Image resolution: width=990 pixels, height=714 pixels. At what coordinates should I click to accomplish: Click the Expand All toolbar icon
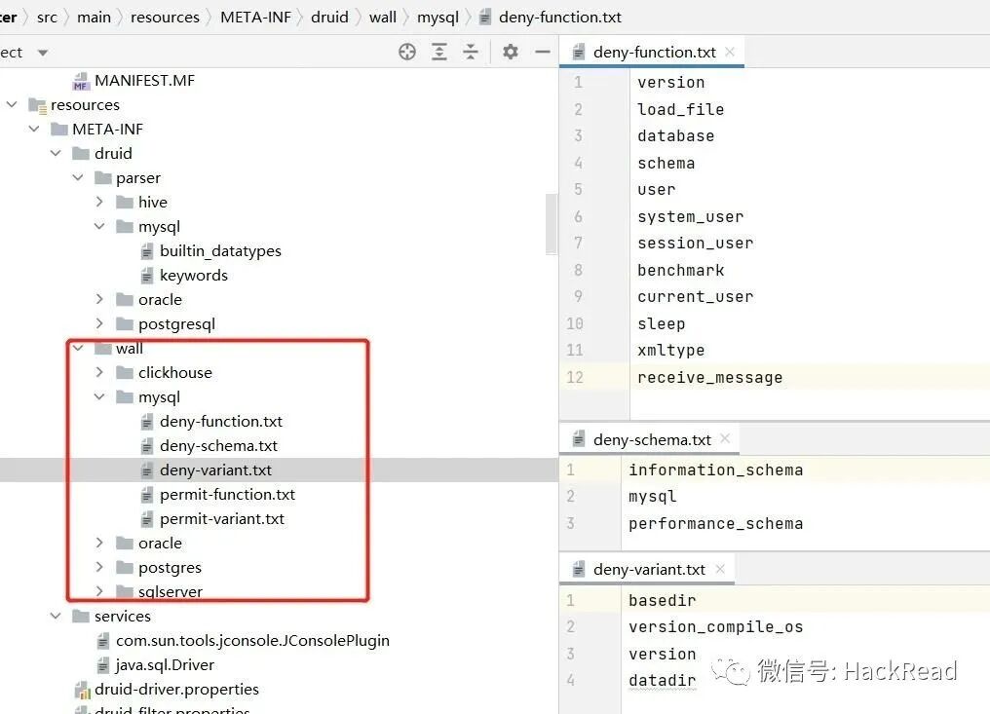point(439,52)
